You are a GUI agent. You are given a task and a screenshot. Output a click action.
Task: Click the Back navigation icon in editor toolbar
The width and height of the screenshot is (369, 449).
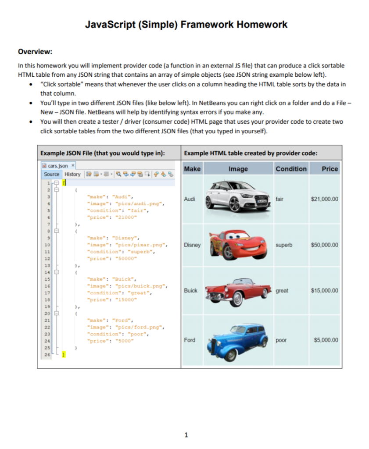click(97, 174)
